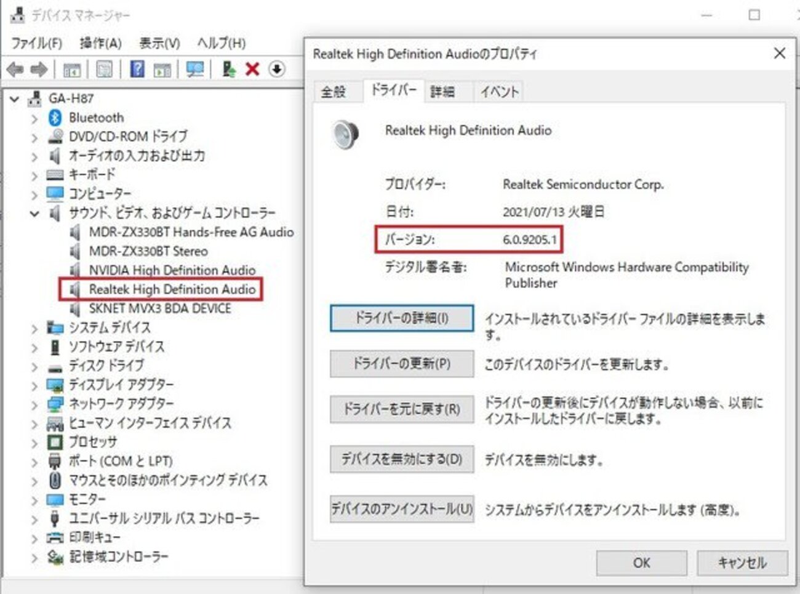Click the ドライバーの詳細(I) button
Image resolution: width=800 pixels, height=594 pixels.
(402, 318)
